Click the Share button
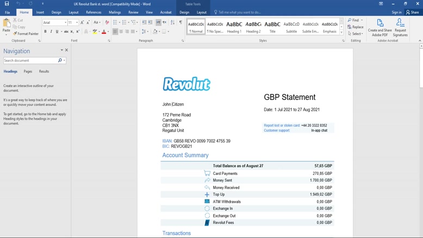423x238 pixels. pyautogui.click(x=413, y=12)
